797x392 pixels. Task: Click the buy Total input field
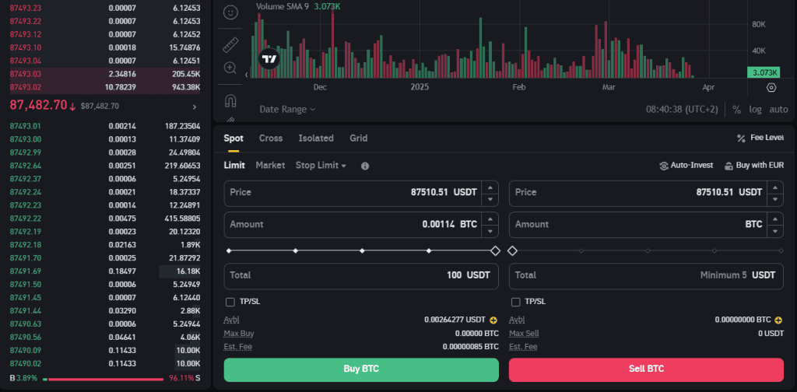[361, 275]
